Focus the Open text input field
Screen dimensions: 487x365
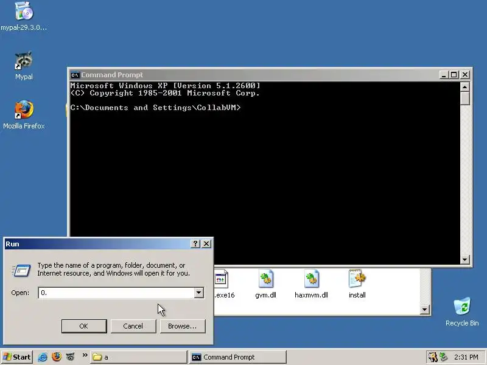click(116, 293)
